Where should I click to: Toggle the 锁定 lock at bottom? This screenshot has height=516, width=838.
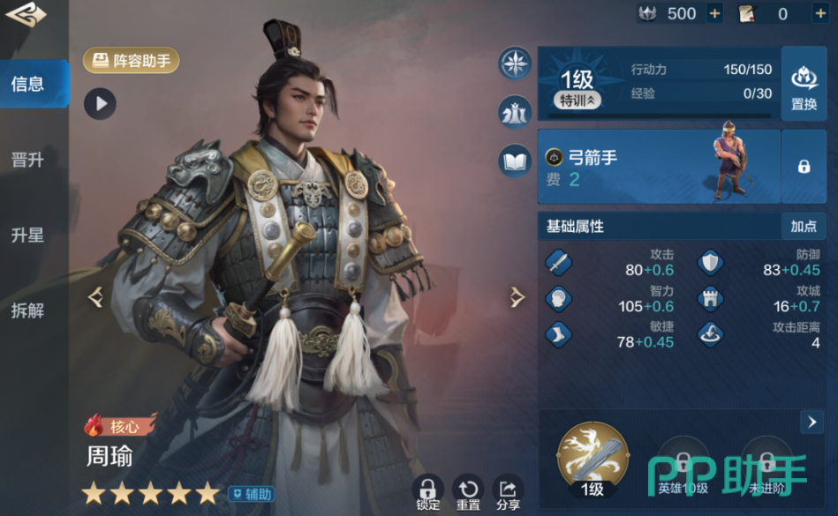tap(427, 493)
